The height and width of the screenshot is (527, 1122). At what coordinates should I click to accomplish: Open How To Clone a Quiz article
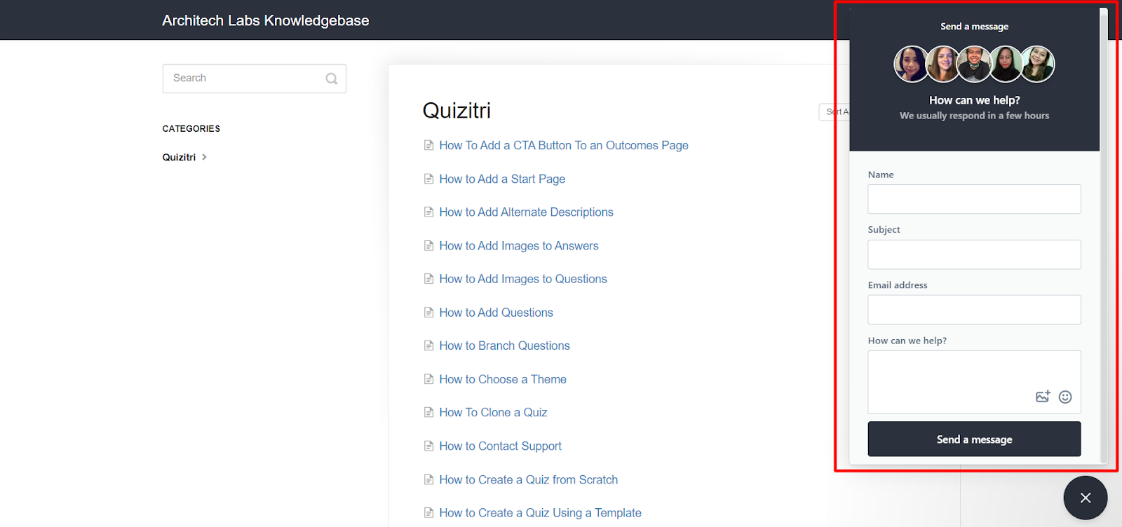493,412
